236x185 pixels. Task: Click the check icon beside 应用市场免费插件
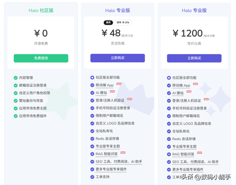(15, 116)
